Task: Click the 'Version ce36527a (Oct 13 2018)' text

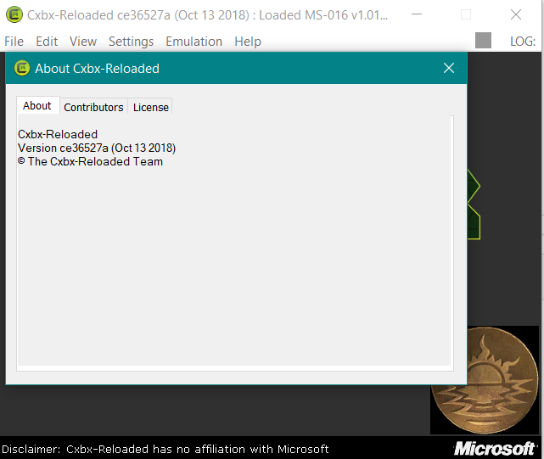Action: coord(97,148)
